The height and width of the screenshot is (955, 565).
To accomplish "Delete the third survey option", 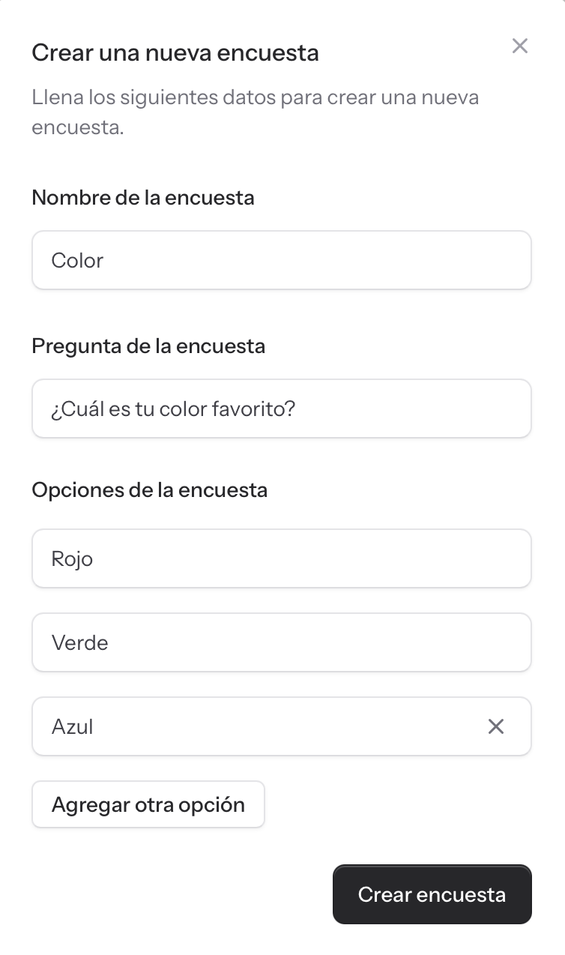I will (x=496, y=726).
